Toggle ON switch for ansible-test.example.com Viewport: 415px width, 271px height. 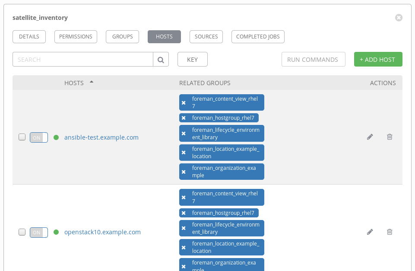coord(38,137)
